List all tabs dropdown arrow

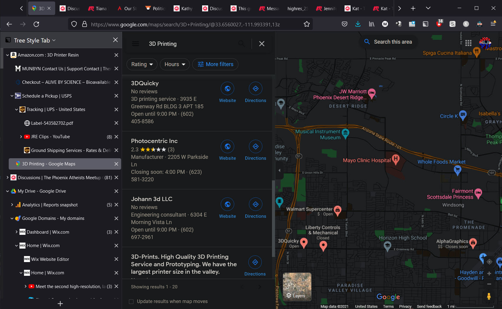[x=428, y=8]
